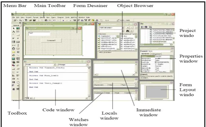
Task: Switch to the Alphabetic tab in Properties
Action: coord(145,54)
